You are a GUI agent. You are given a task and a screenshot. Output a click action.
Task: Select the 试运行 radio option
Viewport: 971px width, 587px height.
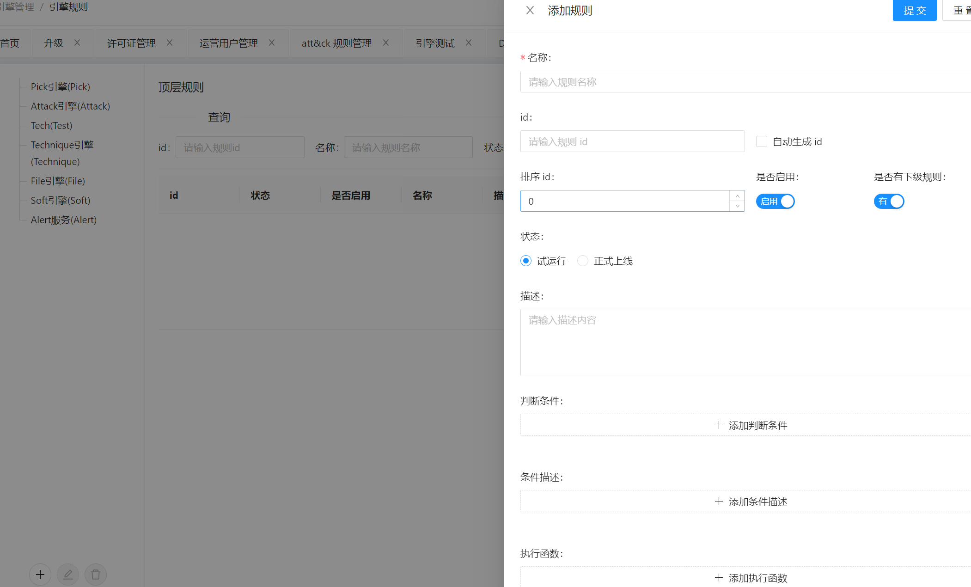click(526, 261)
